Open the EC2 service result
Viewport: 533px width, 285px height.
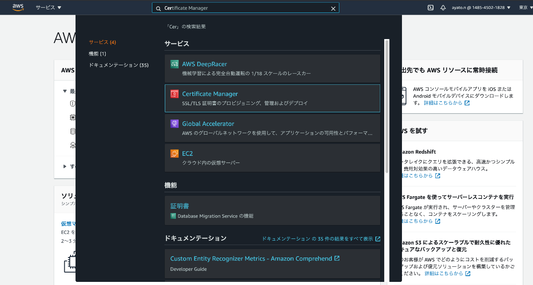(x=272, y=158)
